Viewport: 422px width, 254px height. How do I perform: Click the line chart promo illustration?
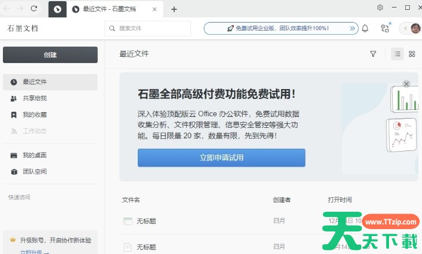tap(403, 135)
